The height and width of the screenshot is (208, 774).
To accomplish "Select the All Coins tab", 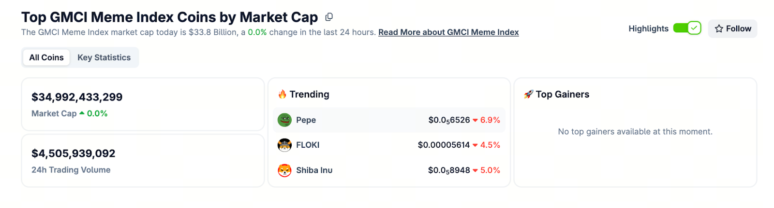I will tap(46, 57).
